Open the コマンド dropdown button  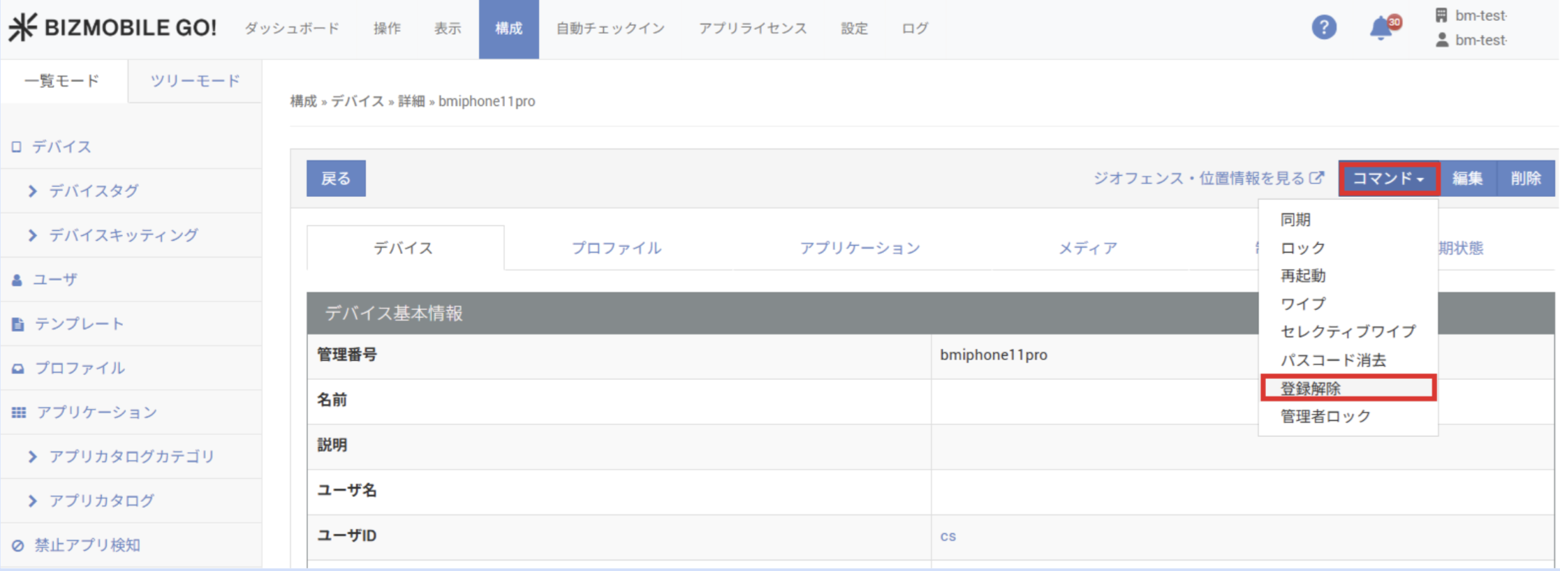[1388, 179]
